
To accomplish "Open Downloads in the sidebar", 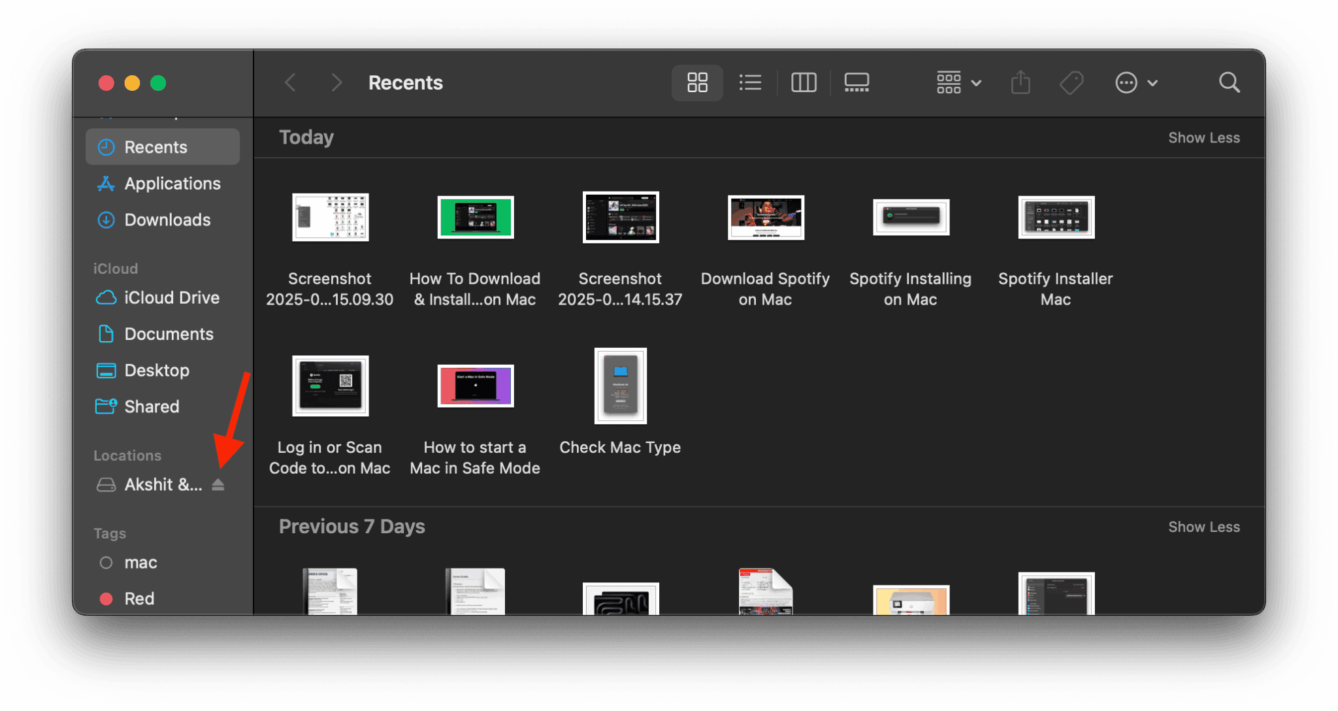I will [x=167, y=220].
